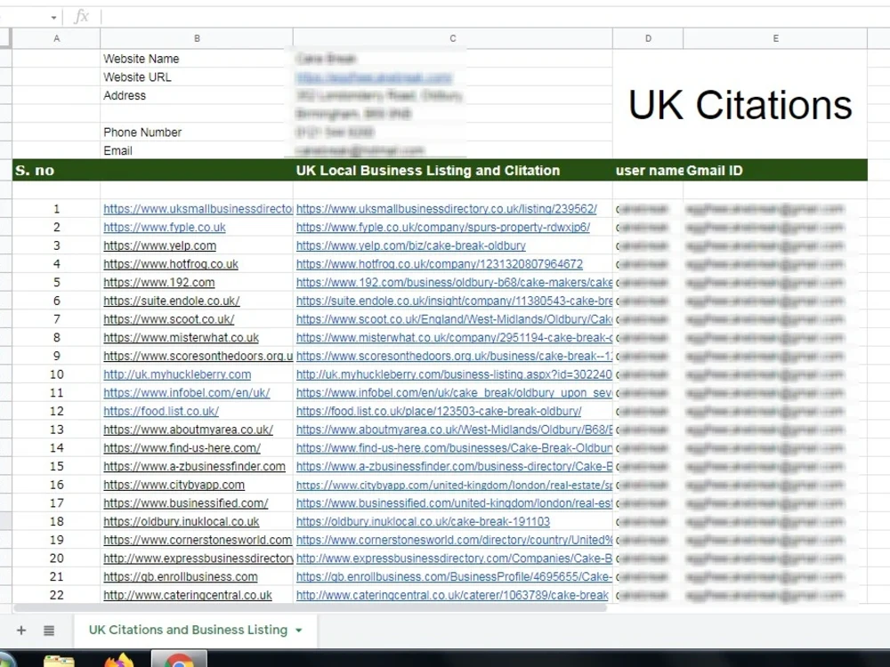This screenshot has height=667, width=890.
Task: Select serial number cell 10
Action: pos(56,374)
